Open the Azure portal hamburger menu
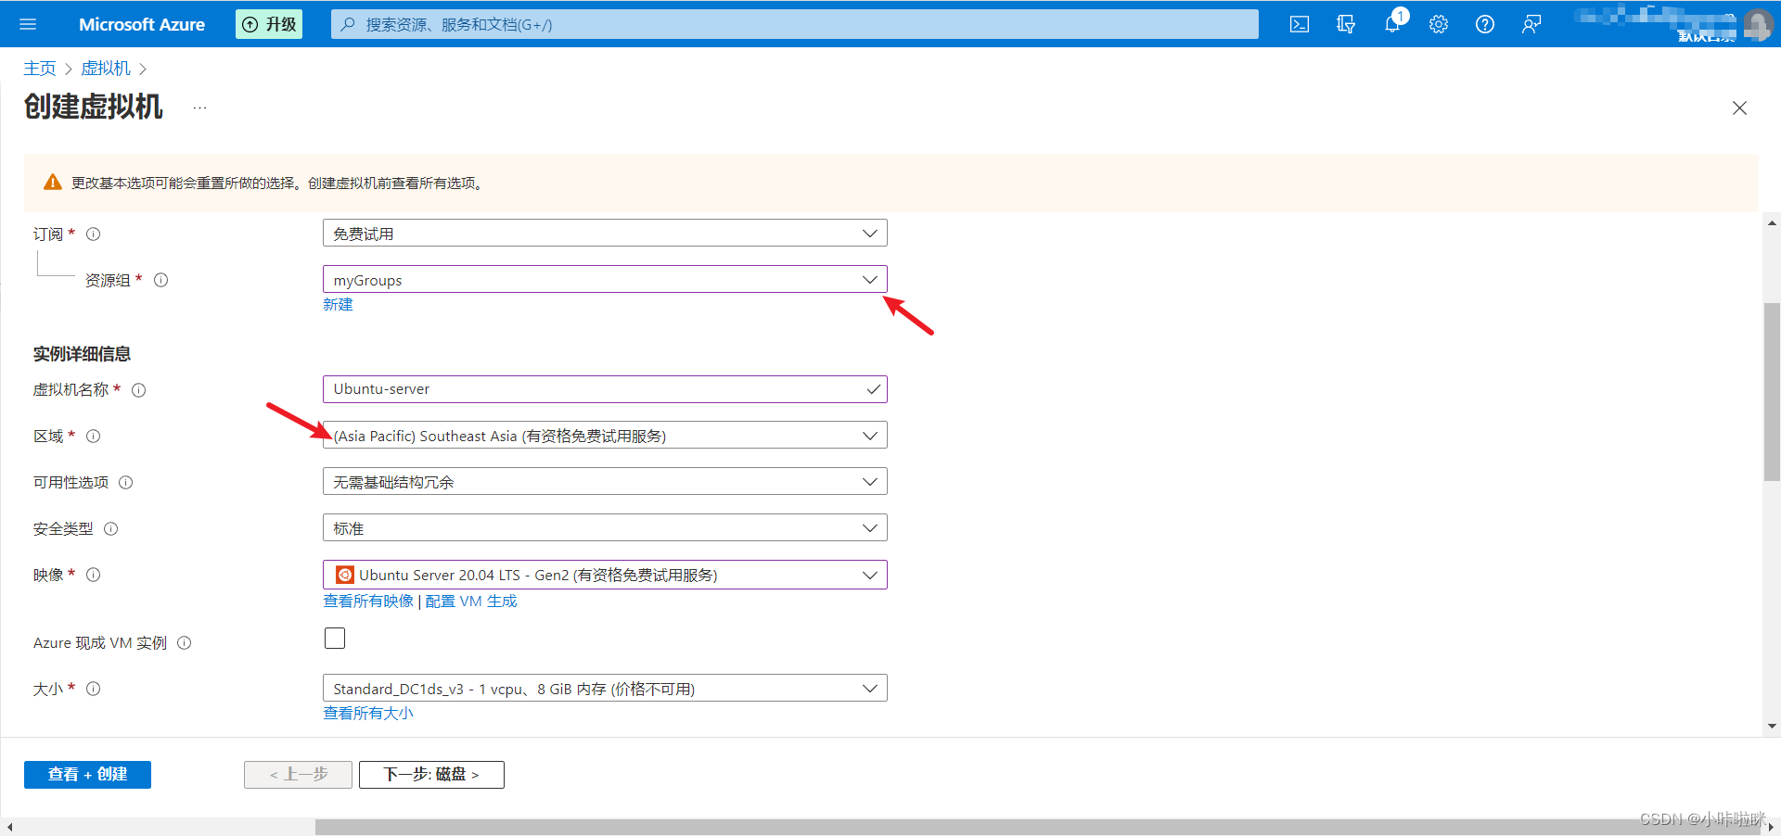The width and height of the screenshot is (1781, 836). [28, 24]
